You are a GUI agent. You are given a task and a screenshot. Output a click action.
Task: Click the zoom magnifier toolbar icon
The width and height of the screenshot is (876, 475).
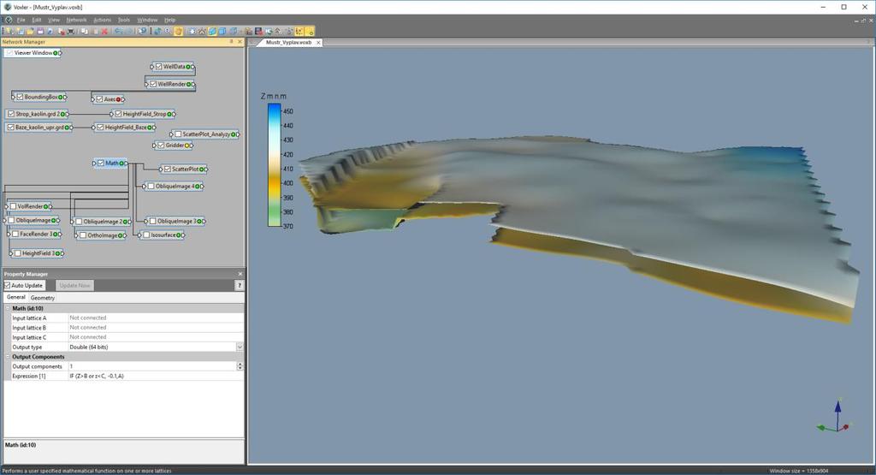[168, 32]
